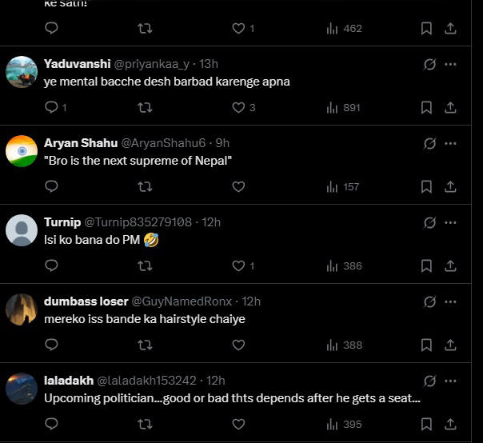Repost laladakh's politician tweet

[145, 424]
